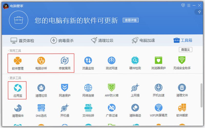Screen dimensions: 205x128
Task: Open 清除痕迹 trace eraser tool
Action: 135,111
